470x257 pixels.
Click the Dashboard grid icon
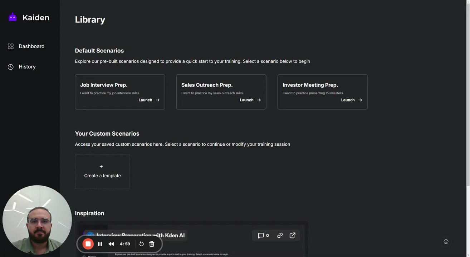pos(11,46)
